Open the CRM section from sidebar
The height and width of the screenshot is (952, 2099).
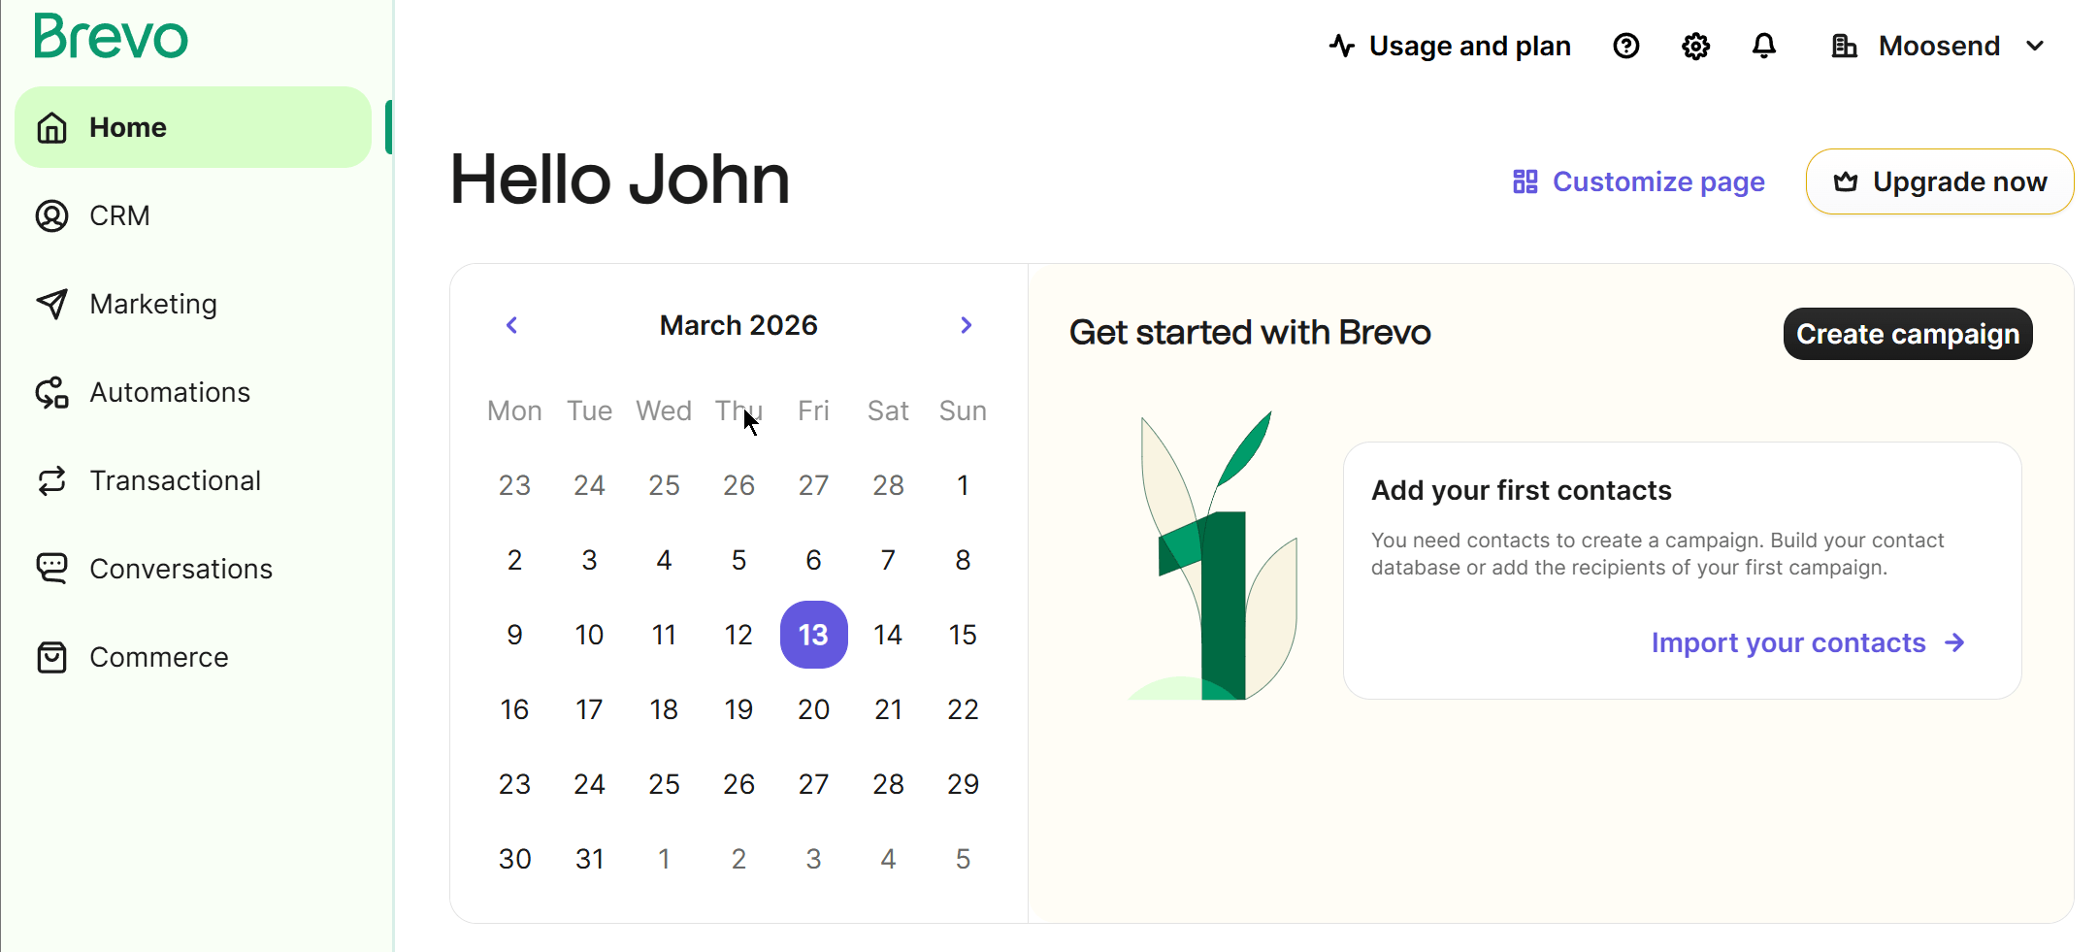(118, 215)
